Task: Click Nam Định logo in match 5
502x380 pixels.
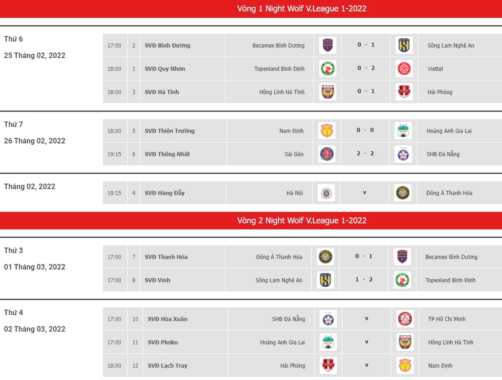Action: pyautogui.click(x=327, y=131)
